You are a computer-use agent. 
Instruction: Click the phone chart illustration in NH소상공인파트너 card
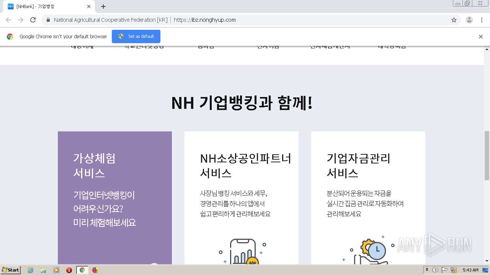242,251
